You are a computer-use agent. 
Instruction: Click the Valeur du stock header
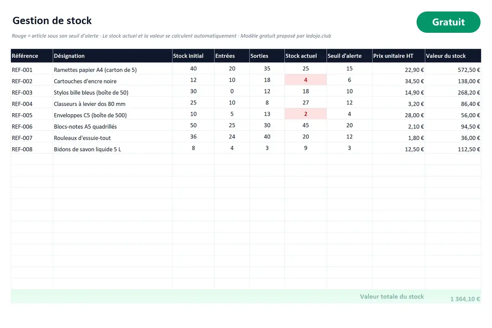pos(453,56)
